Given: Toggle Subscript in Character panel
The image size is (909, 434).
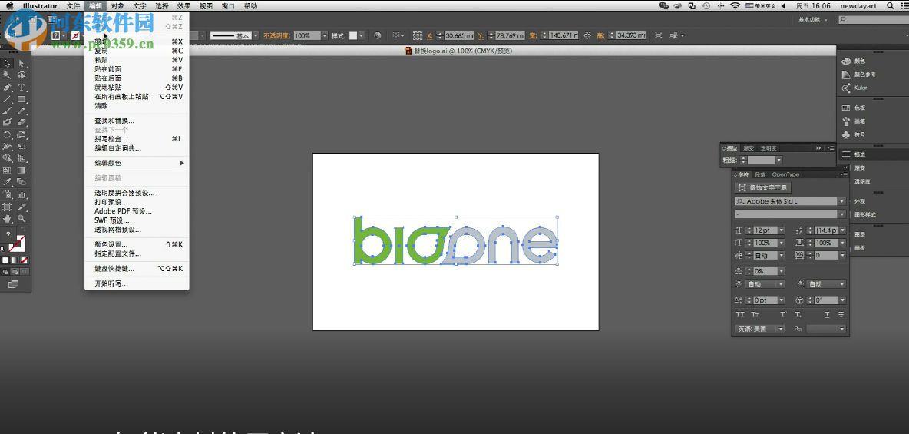Looking at the screenshot, I should [798, 315].
